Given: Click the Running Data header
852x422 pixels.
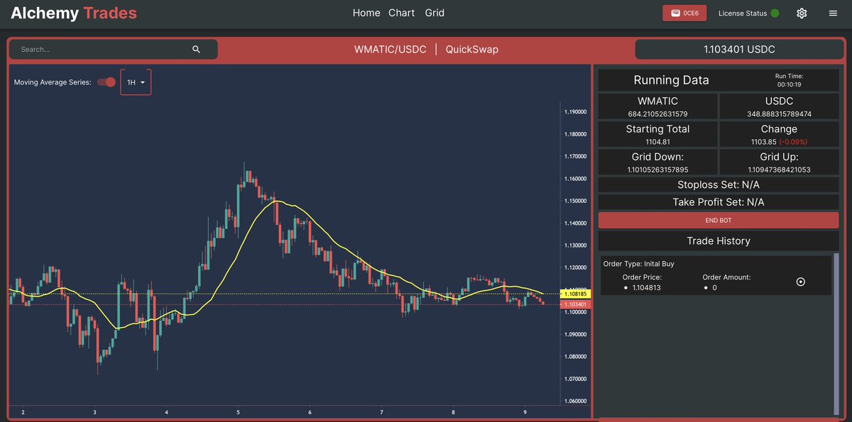Looking at the screenshot, I should tap(671, 80).
